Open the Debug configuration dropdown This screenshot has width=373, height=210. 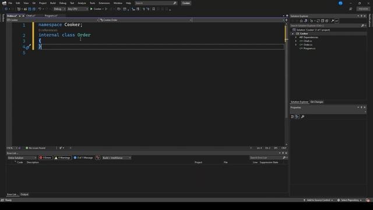pos(59,9)
